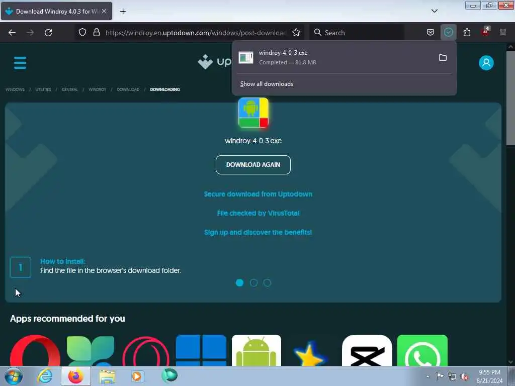The width and height of the screenshot is (515, 386).
Task: Open the Android robot recommended app
Action: click(x=256, y=350)
